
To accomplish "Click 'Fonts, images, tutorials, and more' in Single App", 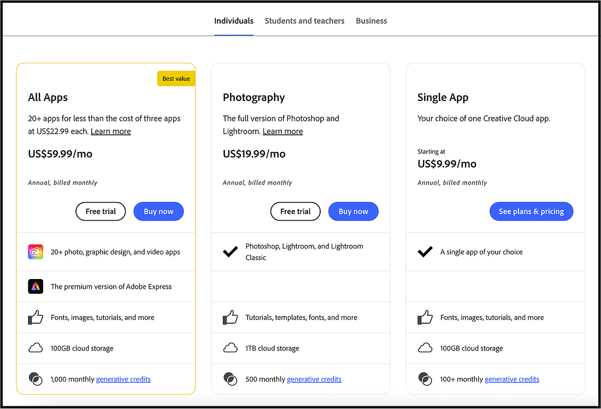I will 492,317.
